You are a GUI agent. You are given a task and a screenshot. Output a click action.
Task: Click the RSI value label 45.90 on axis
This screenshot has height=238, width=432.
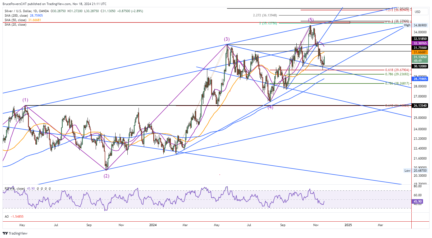(x=418, y=202)
